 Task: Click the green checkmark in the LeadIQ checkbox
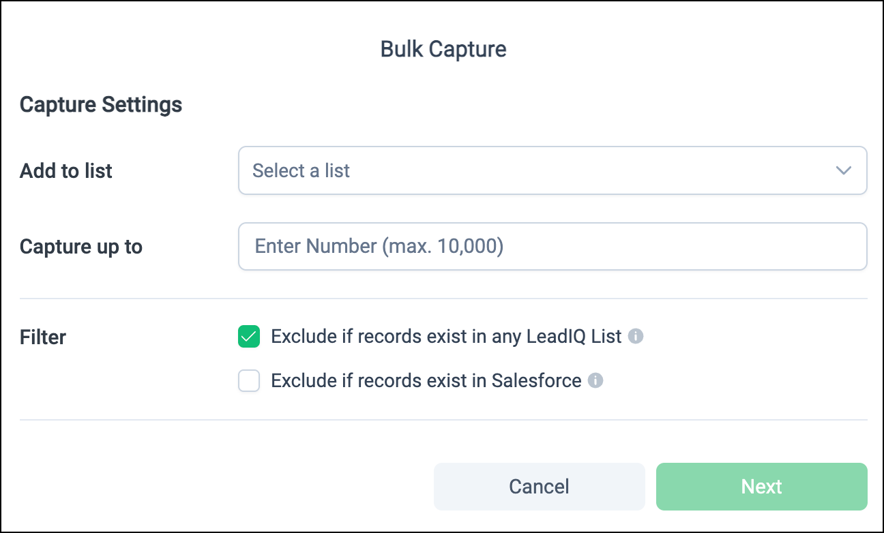point(249,337)
